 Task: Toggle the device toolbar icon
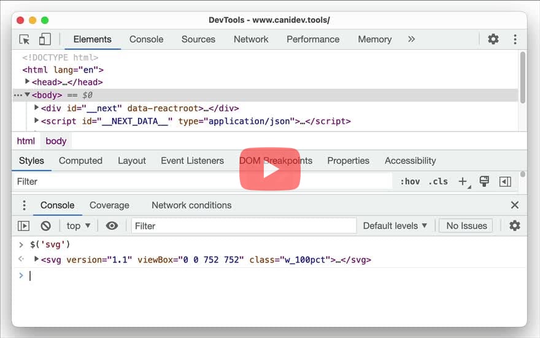(x=45, y=39)
